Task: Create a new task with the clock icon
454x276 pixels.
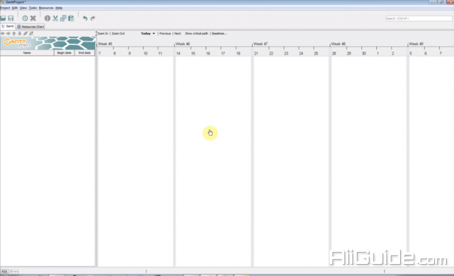Action: coord(25,18)
